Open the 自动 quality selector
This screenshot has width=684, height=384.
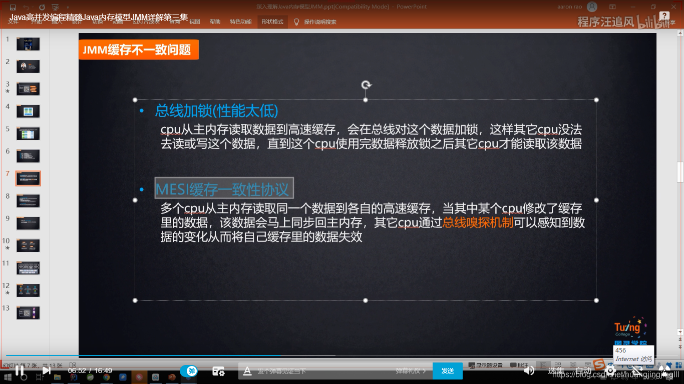(583, 371)
